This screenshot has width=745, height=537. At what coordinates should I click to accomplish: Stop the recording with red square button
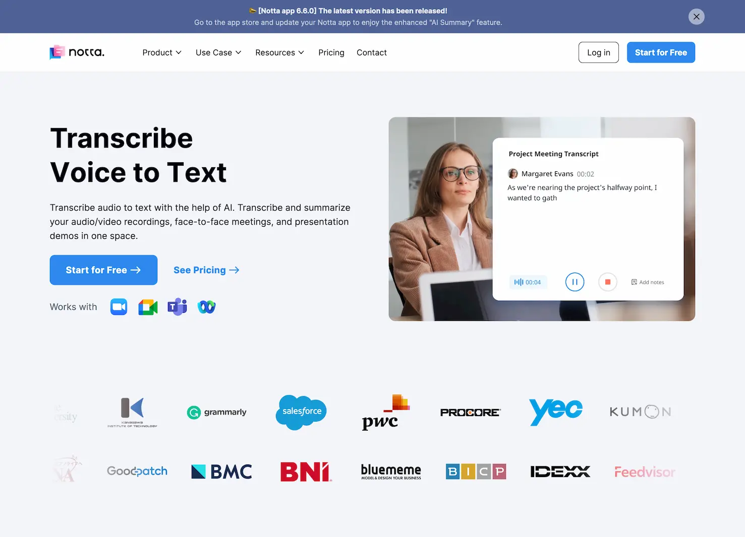[607, 282]
